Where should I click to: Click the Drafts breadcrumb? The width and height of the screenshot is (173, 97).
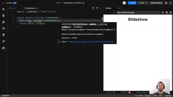58,3
